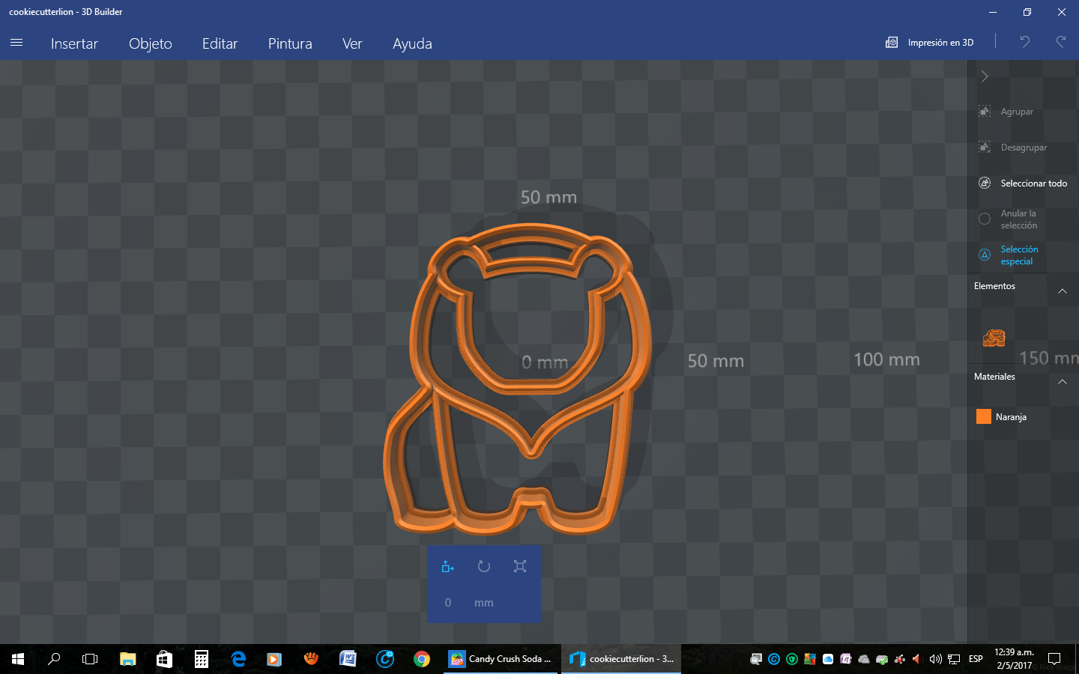Select the Naranja orange color swatch

[984, 416]
